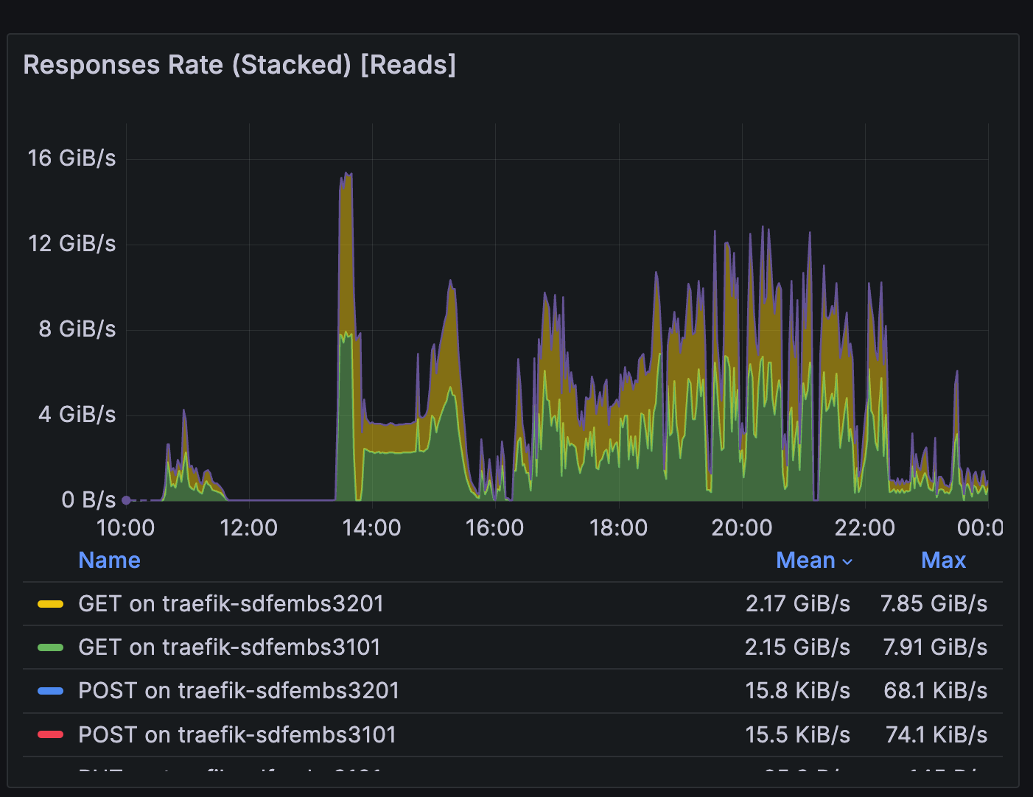1033x797 pixels.
Task: Open color picker for POST traefik-sdfembs3201 blue marker
Action: (x=50, y=691)
